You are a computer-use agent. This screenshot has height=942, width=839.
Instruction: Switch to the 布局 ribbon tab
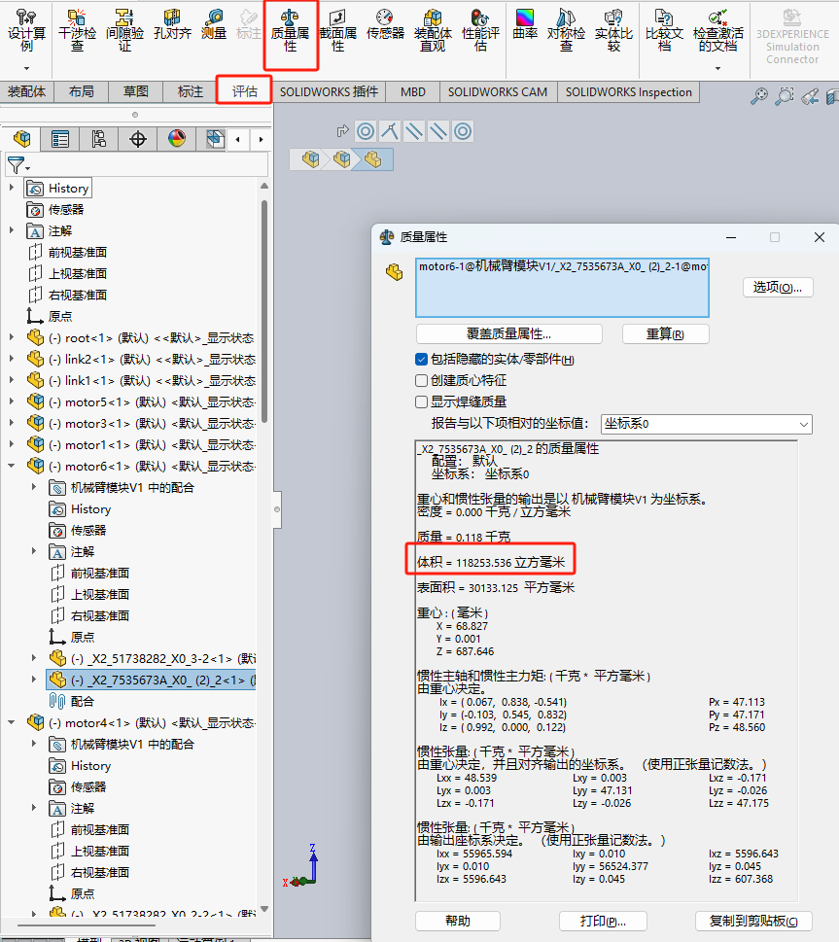(x=81, y=92)
